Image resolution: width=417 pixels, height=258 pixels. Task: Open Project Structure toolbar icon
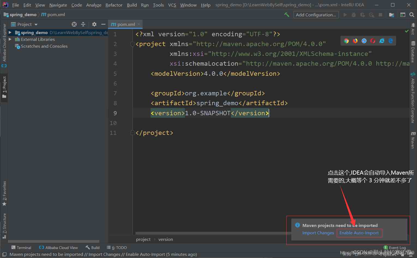coord(391,15)
